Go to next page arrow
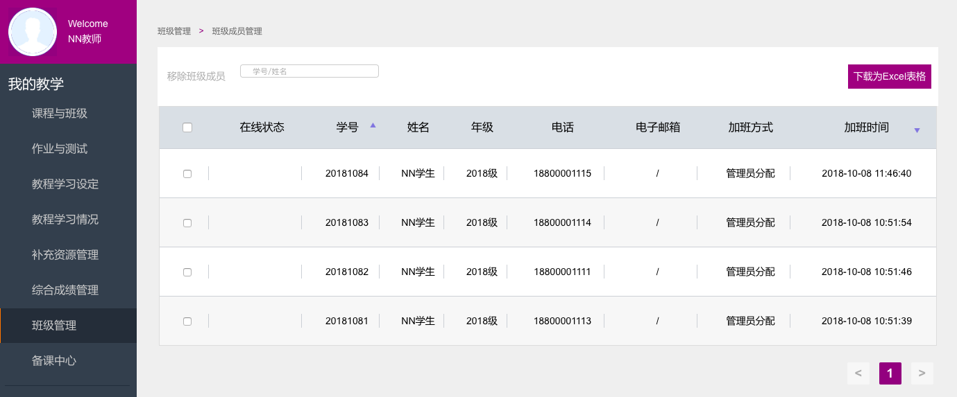Viewport: 957px width, 397px height. tap(922, 373)
